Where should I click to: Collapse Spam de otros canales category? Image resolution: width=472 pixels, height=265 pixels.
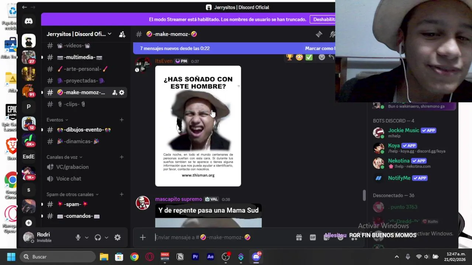pos(73,194)
